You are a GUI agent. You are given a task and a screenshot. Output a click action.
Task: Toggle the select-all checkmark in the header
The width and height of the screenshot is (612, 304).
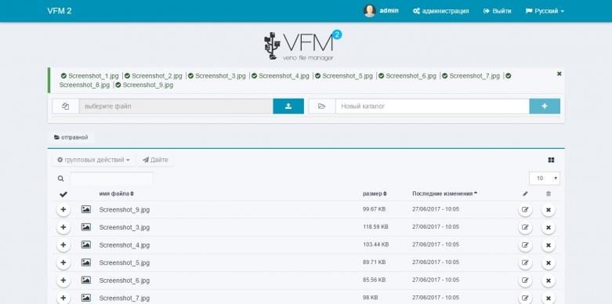pos(63,194)
